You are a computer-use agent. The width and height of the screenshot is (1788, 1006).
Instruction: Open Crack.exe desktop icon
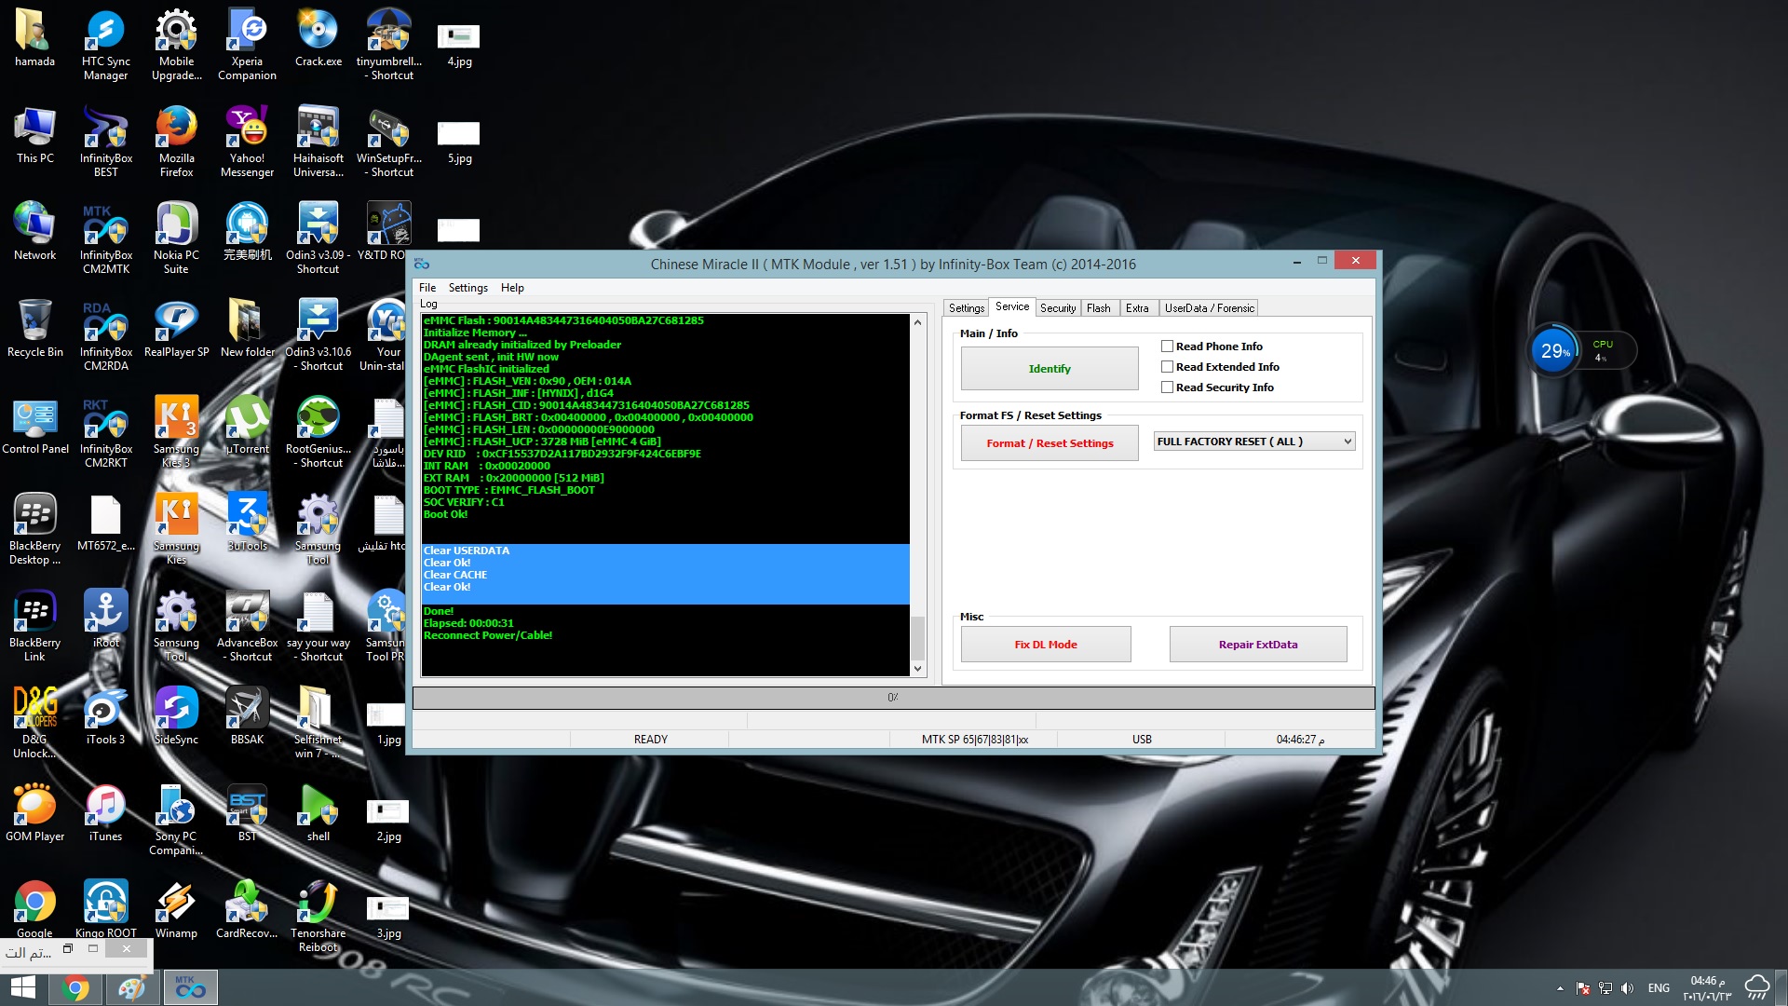click(318, 39)
